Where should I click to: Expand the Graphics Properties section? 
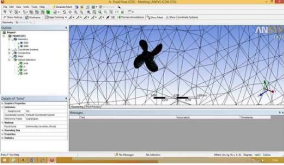point(2,104)
